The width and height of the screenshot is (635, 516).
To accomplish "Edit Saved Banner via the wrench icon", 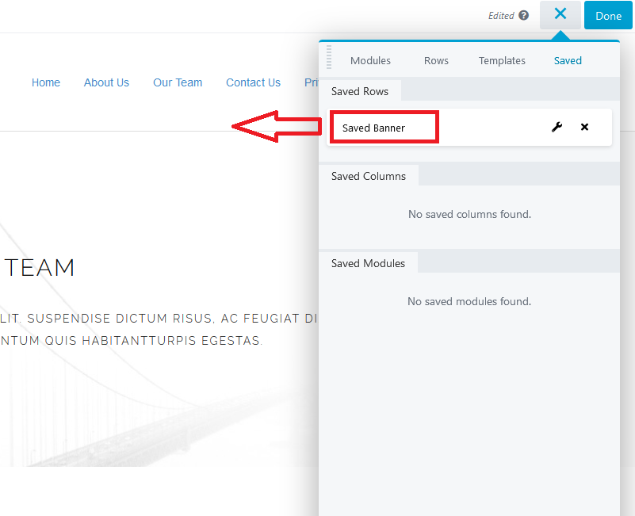I will tap(557, 127).
